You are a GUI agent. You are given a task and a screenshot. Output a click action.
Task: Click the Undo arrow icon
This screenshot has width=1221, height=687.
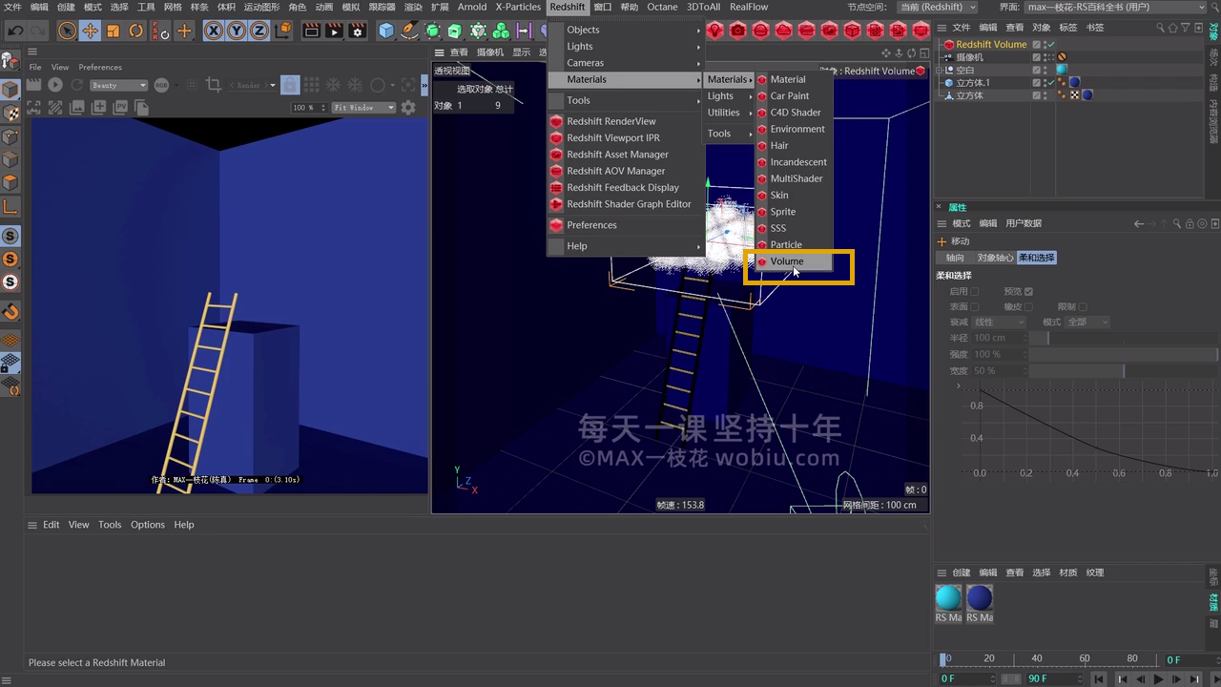(15, 31)
